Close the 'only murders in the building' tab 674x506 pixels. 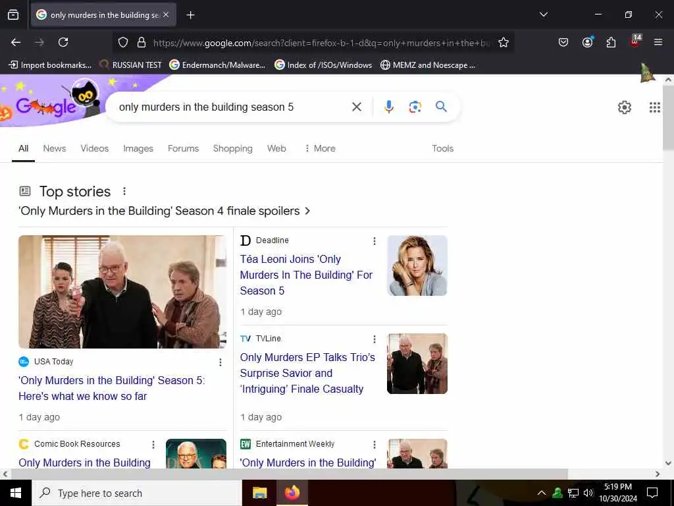pyautogui.click(x=166, y=14)
